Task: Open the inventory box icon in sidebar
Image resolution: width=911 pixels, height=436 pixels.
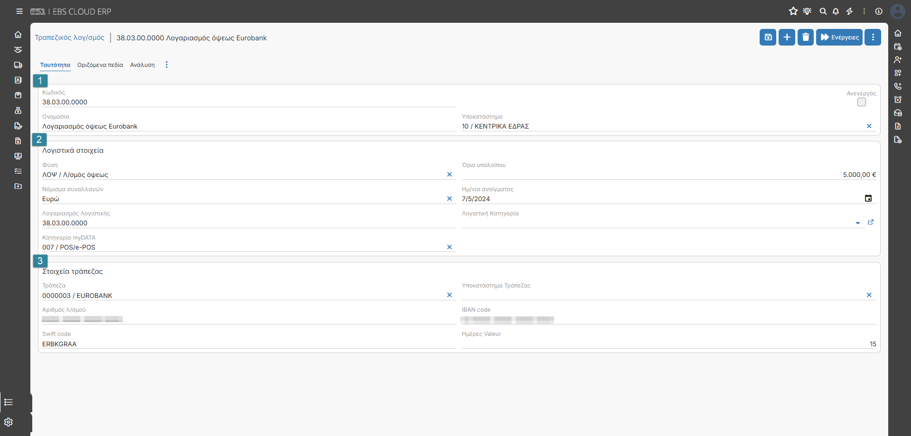Action: (18, 95)
